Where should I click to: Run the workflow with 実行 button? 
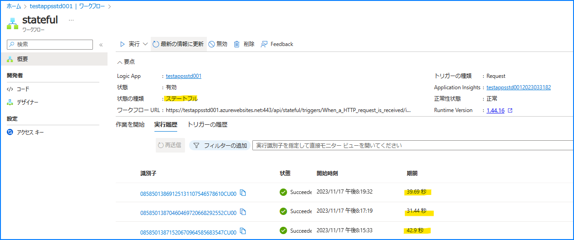tap(130, 44)
